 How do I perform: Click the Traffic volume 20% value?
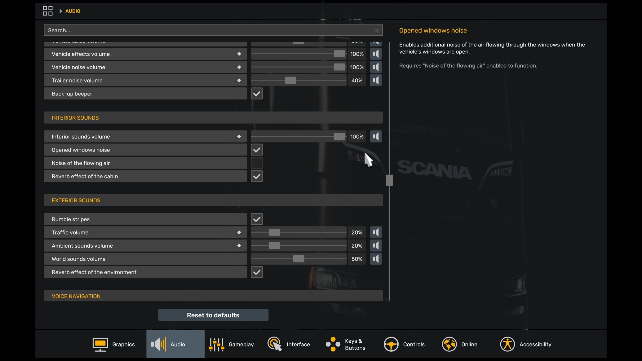pos(357,232)
